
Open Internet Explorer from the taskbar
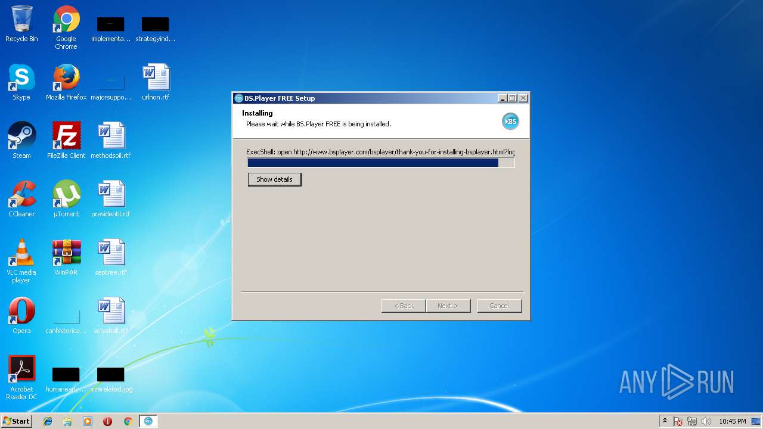[48, 421]
